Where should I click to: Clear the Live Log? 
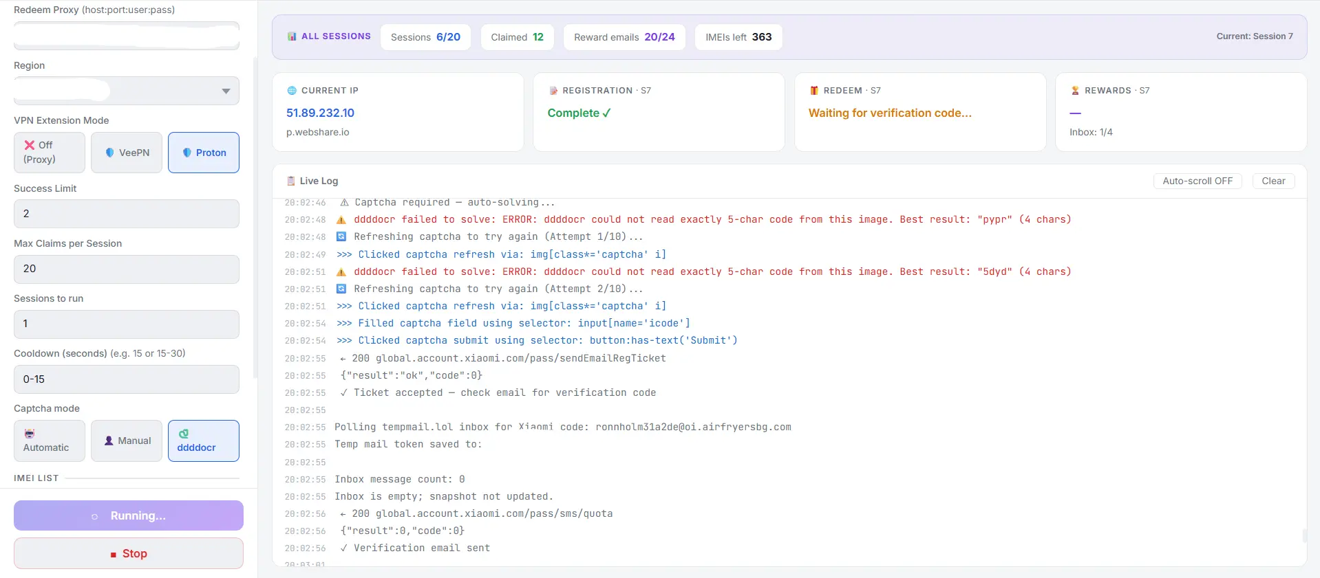(x=1273, y=181)
